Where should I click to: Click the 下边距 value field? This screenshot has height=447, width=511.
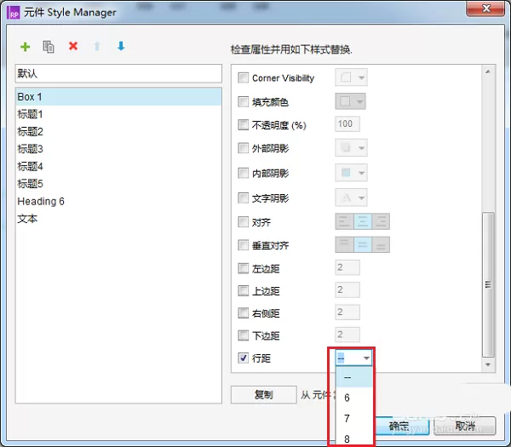coord(347,335)
